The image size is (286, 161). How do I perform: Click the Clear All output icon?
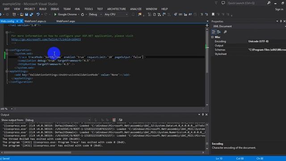click(x=114, y=120)
